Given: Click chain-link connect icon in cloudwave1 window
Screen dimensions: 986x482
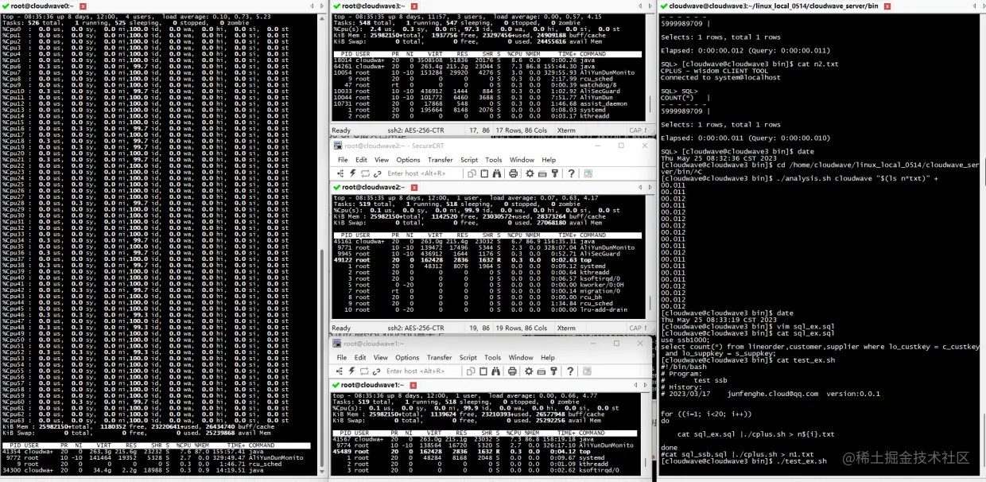Looking at the screenshot, I should coord(377,371).
